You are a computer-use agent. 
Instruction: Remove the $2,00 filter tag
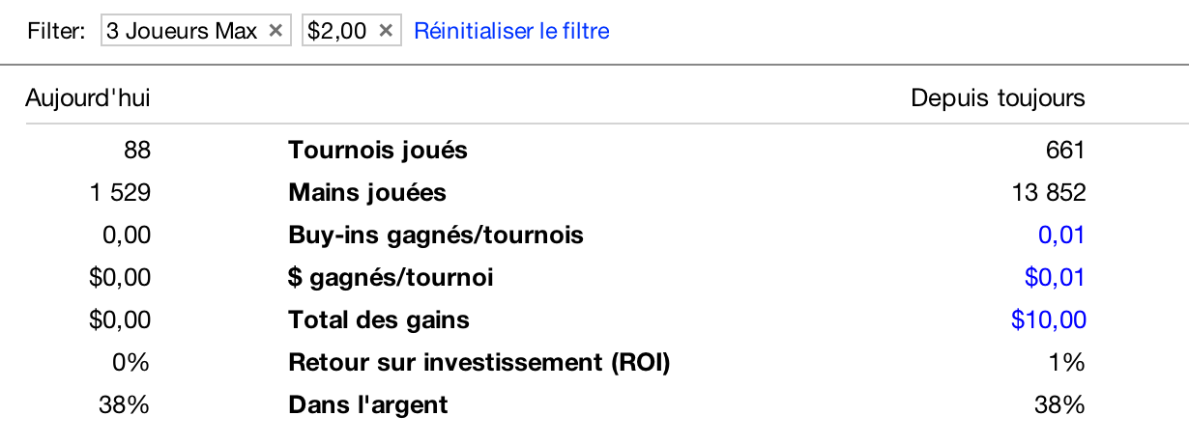[386, 31]
